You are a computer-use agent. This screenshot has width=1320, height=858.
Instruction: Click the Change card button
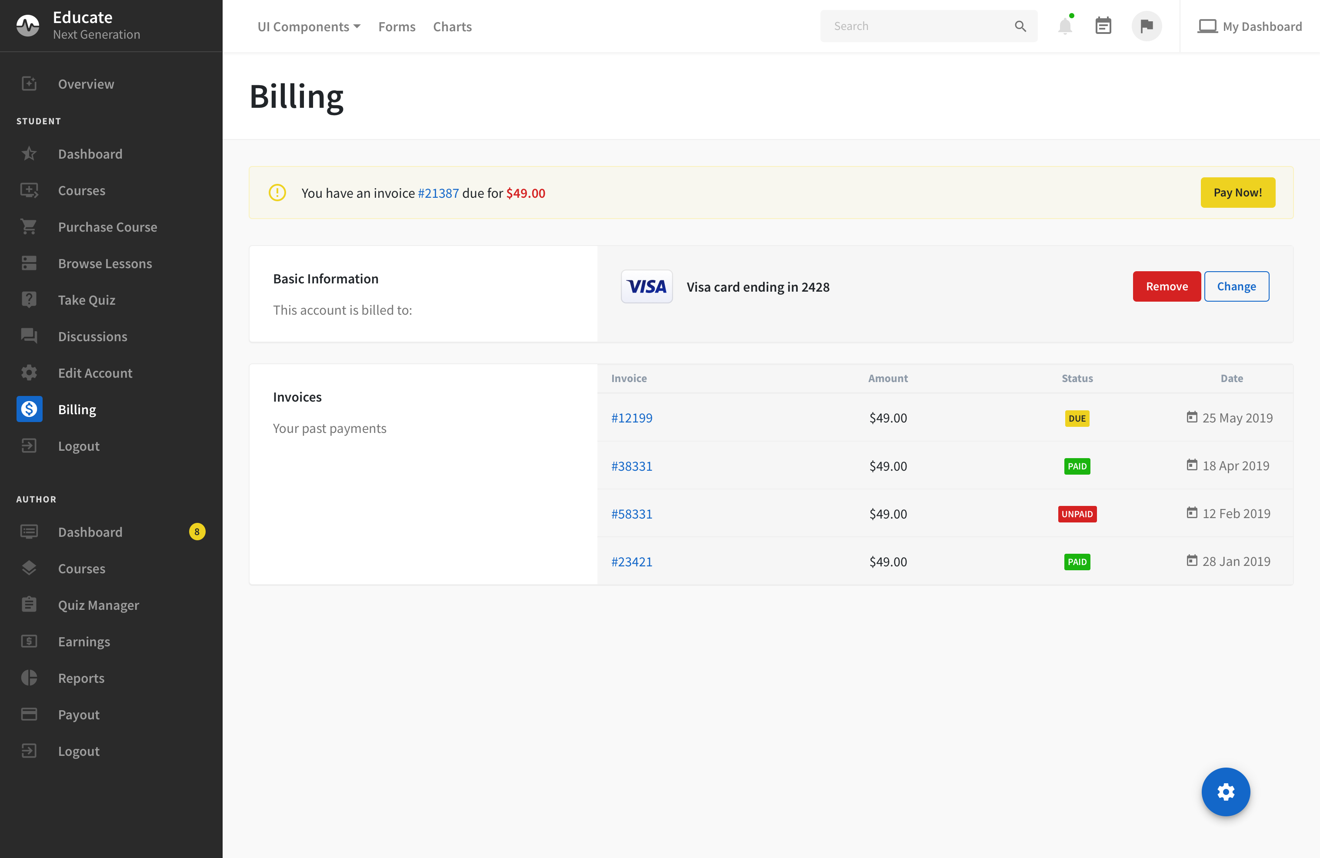(x=1236, y=286)
